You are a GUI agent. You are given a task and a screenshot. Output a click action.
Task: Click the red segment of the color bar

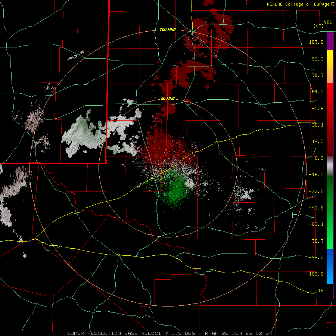coord(330,119)
